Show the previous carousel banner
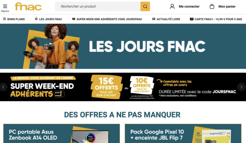The width and height of the screenshot is (246, 143). pyautogui.click(x=4, y=87)
